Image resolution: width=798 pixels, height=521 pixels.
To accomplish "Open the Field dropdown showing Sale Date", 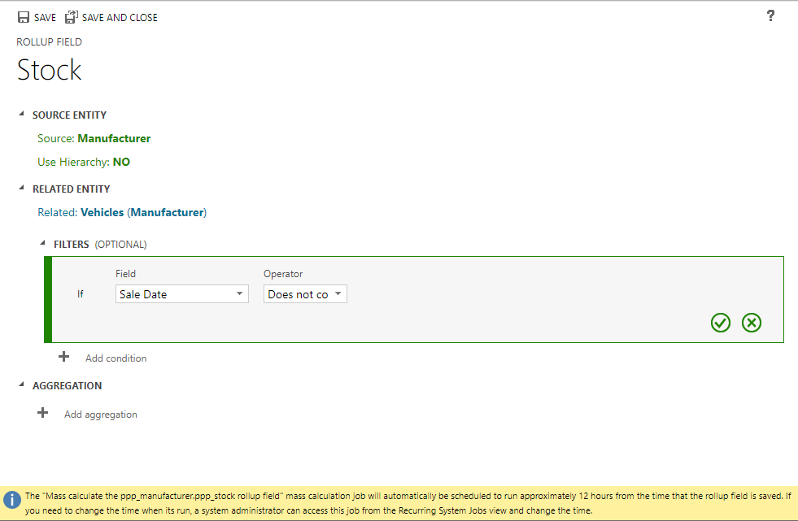I will click(x=181, y=294).
